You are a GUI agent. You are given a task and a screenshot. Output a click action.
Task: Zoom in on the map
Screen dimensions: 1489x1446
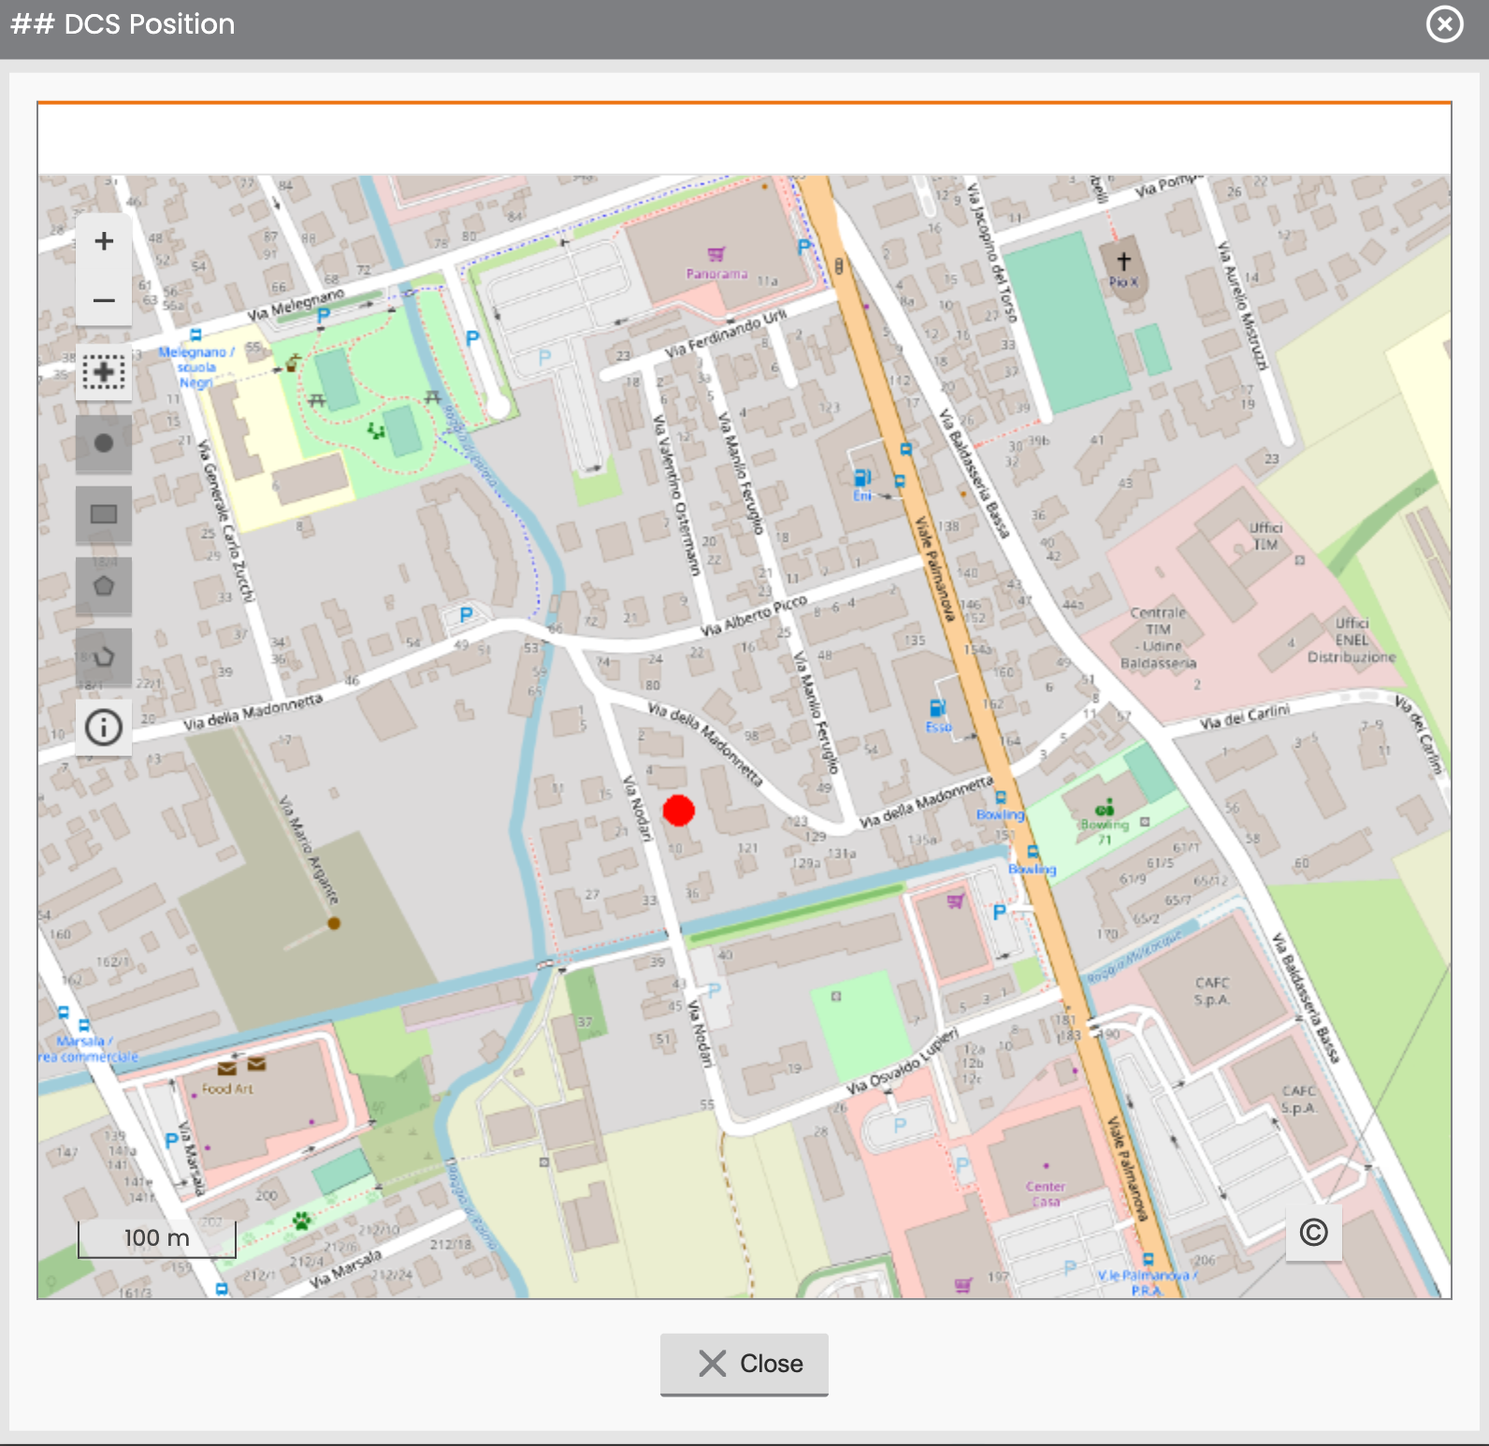point(104,241)
